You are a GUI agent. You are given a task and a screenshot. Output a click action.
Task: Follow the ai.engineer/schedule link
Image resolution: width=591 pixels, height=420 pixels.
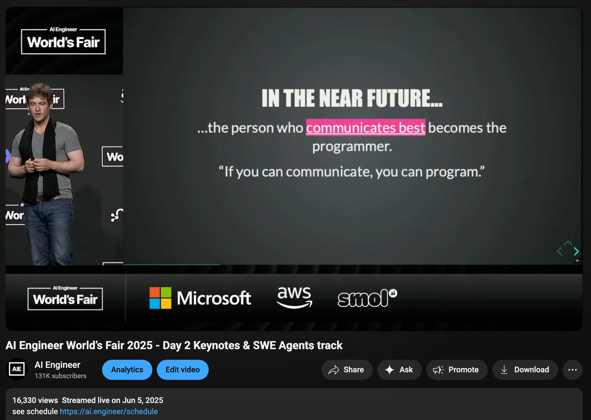(109, 411)
